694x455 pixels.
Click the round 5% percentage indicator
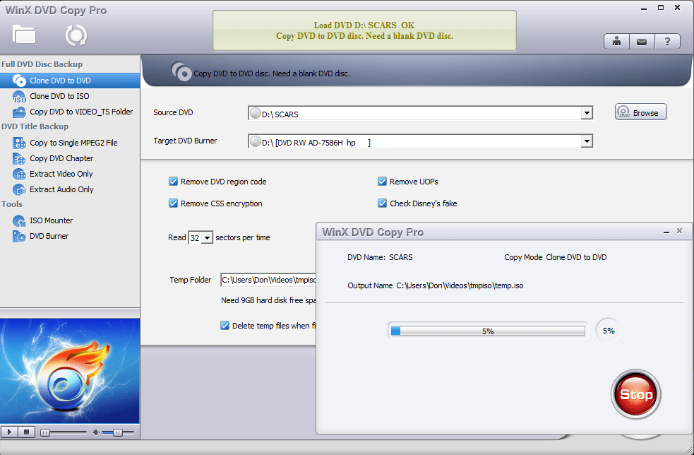(608, 331)
